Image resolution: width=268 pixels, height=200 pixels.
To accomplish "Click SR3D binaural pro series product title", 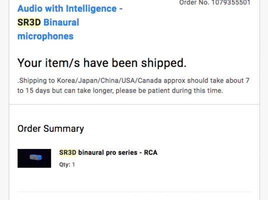I will (108, 152).
